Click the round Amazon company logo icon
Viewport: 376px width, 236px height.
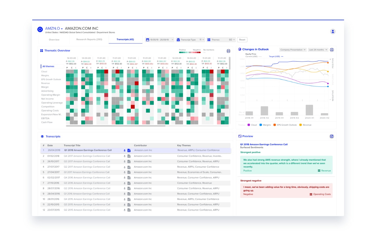(x=40, y=29)
